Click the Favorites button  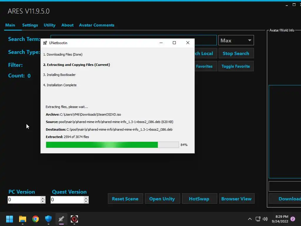(x=205, y=66)
